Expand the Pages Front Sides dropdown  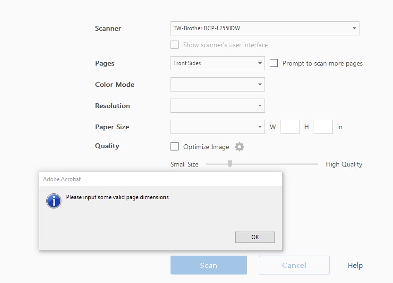click(x=217, y=63)
